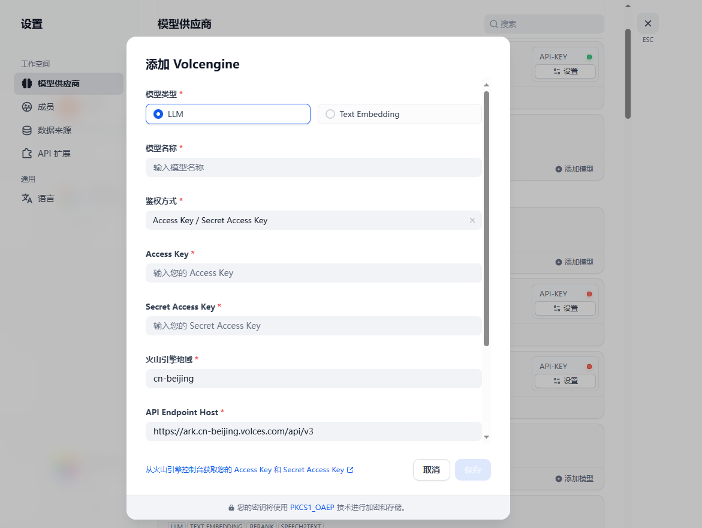Open the authentication method dropdown
The image size is (702, 528).
tap(306, 220)
